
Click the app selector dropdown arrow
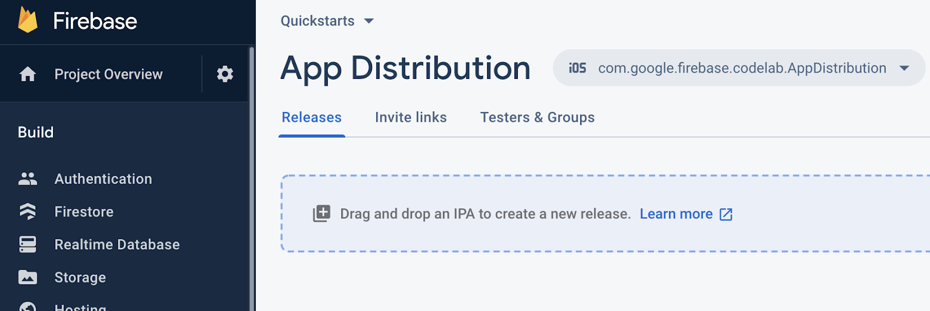tap(904, 68)
